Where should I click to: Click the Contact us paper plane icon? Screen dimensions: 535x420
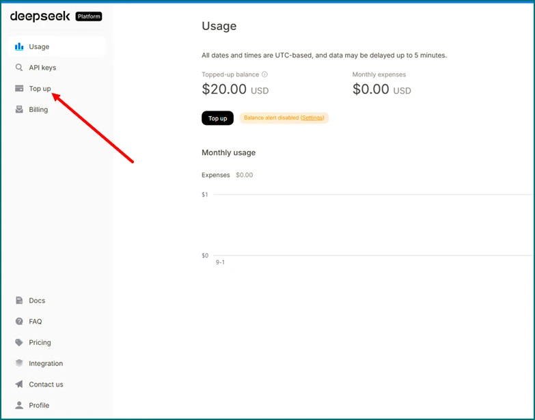19,384
